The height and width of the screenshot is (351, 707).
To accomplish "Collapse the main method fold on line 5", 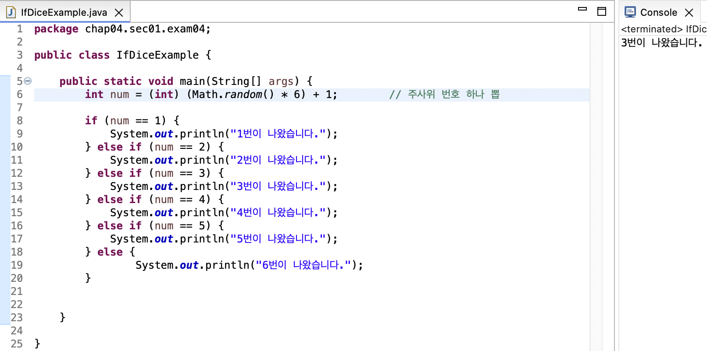I will click(28, 81).
